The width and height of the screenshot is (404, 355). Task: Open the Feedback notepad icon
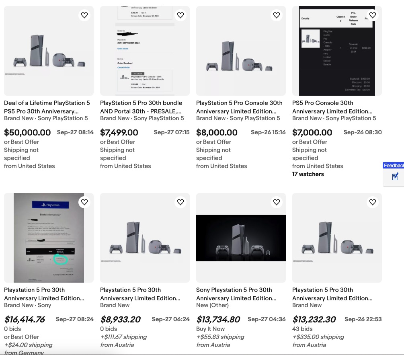(x=395, y=177)
